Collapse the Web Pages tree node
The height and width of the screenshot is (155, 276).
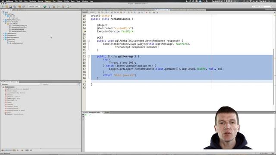(3, 14)
